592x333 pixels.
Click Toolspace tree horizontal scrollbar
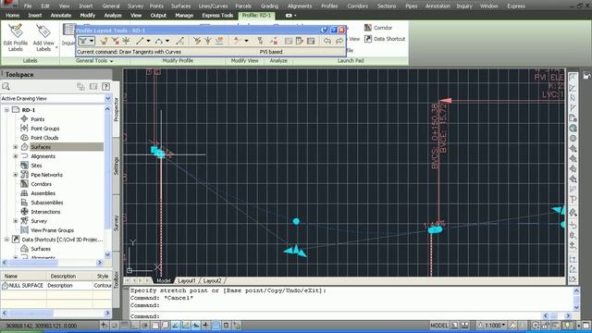(52, 263)
